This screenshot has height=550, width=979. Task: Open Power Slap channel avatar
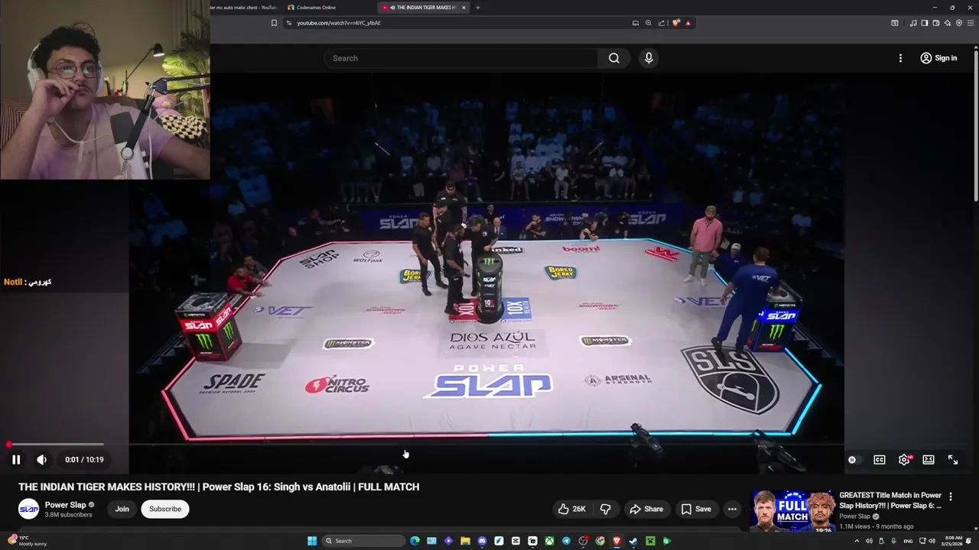28,509
